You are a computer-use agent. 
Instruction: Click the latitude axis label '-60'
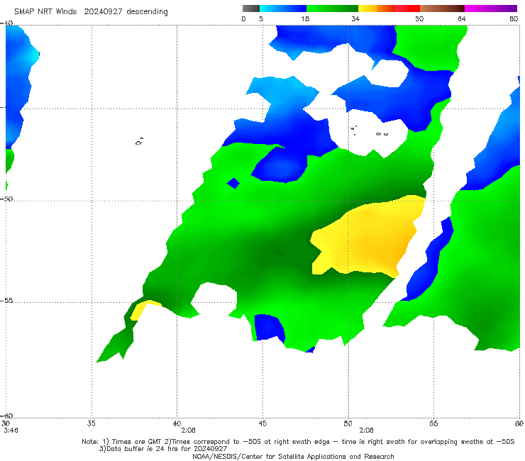tap(7, 416)
